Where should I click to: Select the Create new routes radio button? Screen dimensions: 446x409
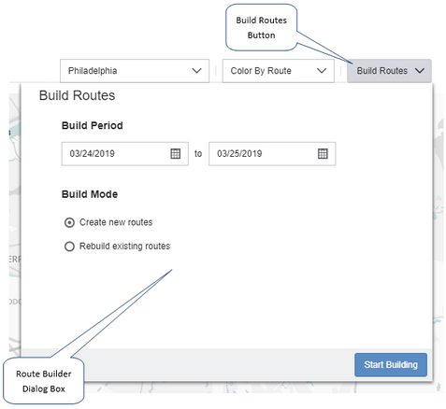click(69, 223)
